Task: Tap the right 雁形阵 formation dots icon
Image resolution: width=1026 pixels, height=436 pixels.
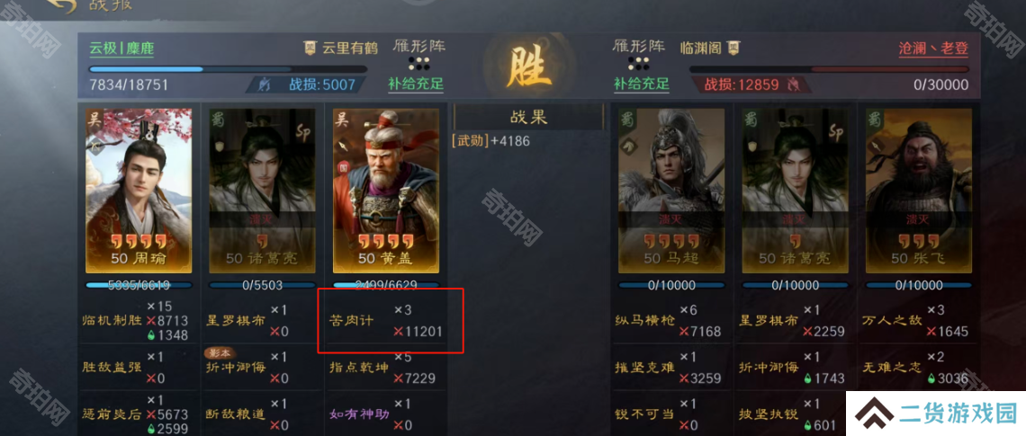Action: 638,64
